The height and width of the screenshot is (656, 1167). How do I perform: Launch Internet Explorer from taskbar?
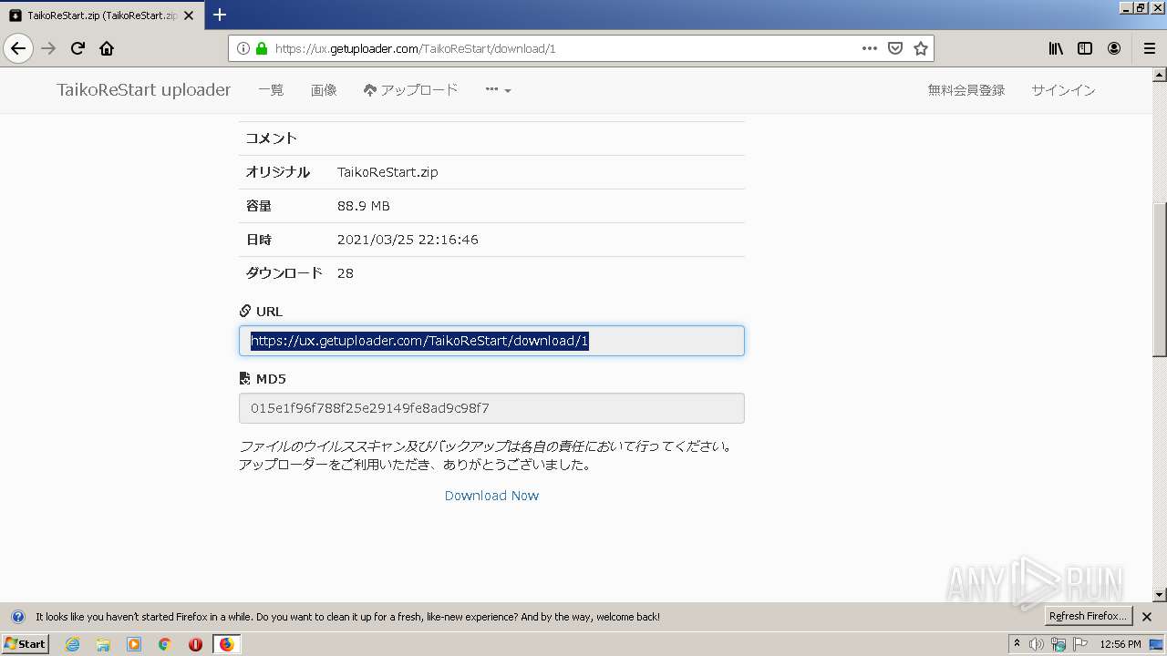pyautogui.click(x=73, y=644)
